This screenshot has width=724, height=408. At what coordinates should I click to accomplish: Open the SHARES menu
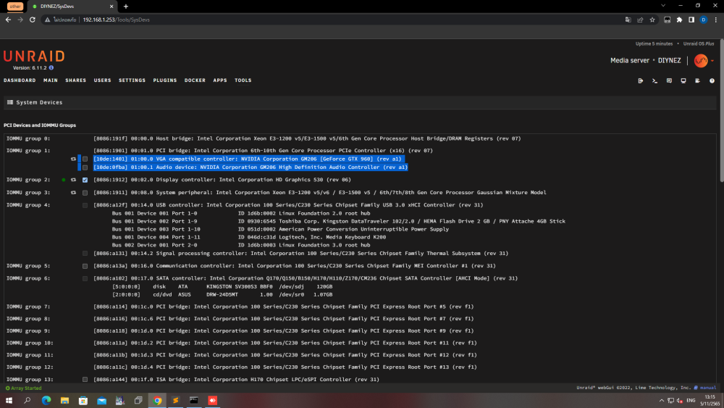(x=76, y=80)
